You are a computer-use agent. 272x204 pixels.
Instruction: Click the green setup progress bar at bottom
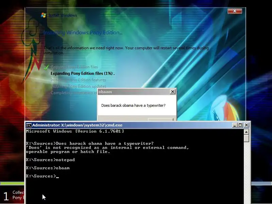tap(12, 183)
